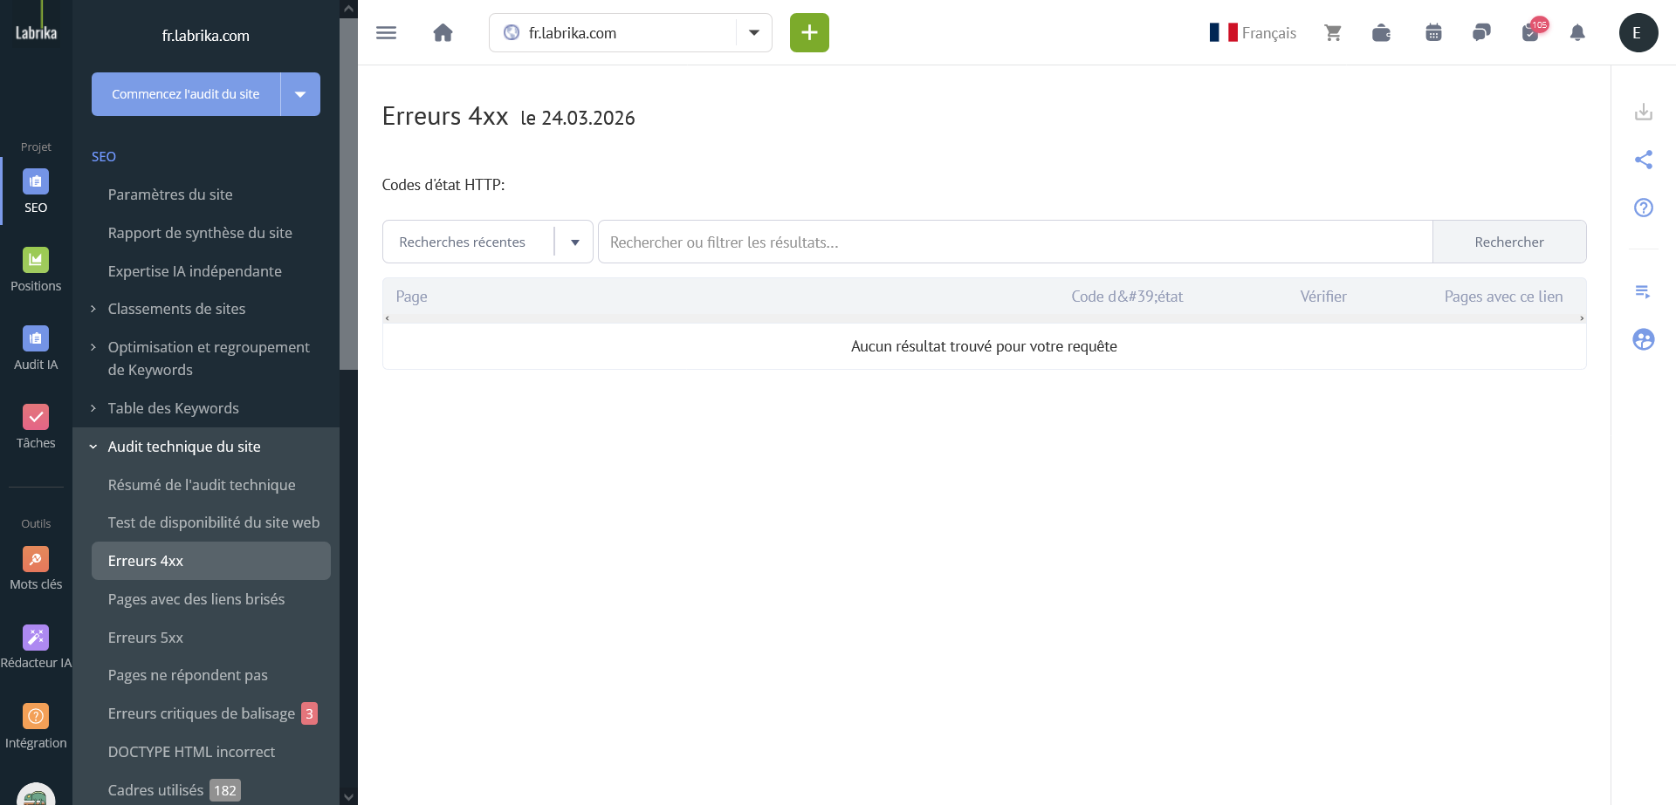
Task: Click the download report icon
Action: coord(1644,112)
